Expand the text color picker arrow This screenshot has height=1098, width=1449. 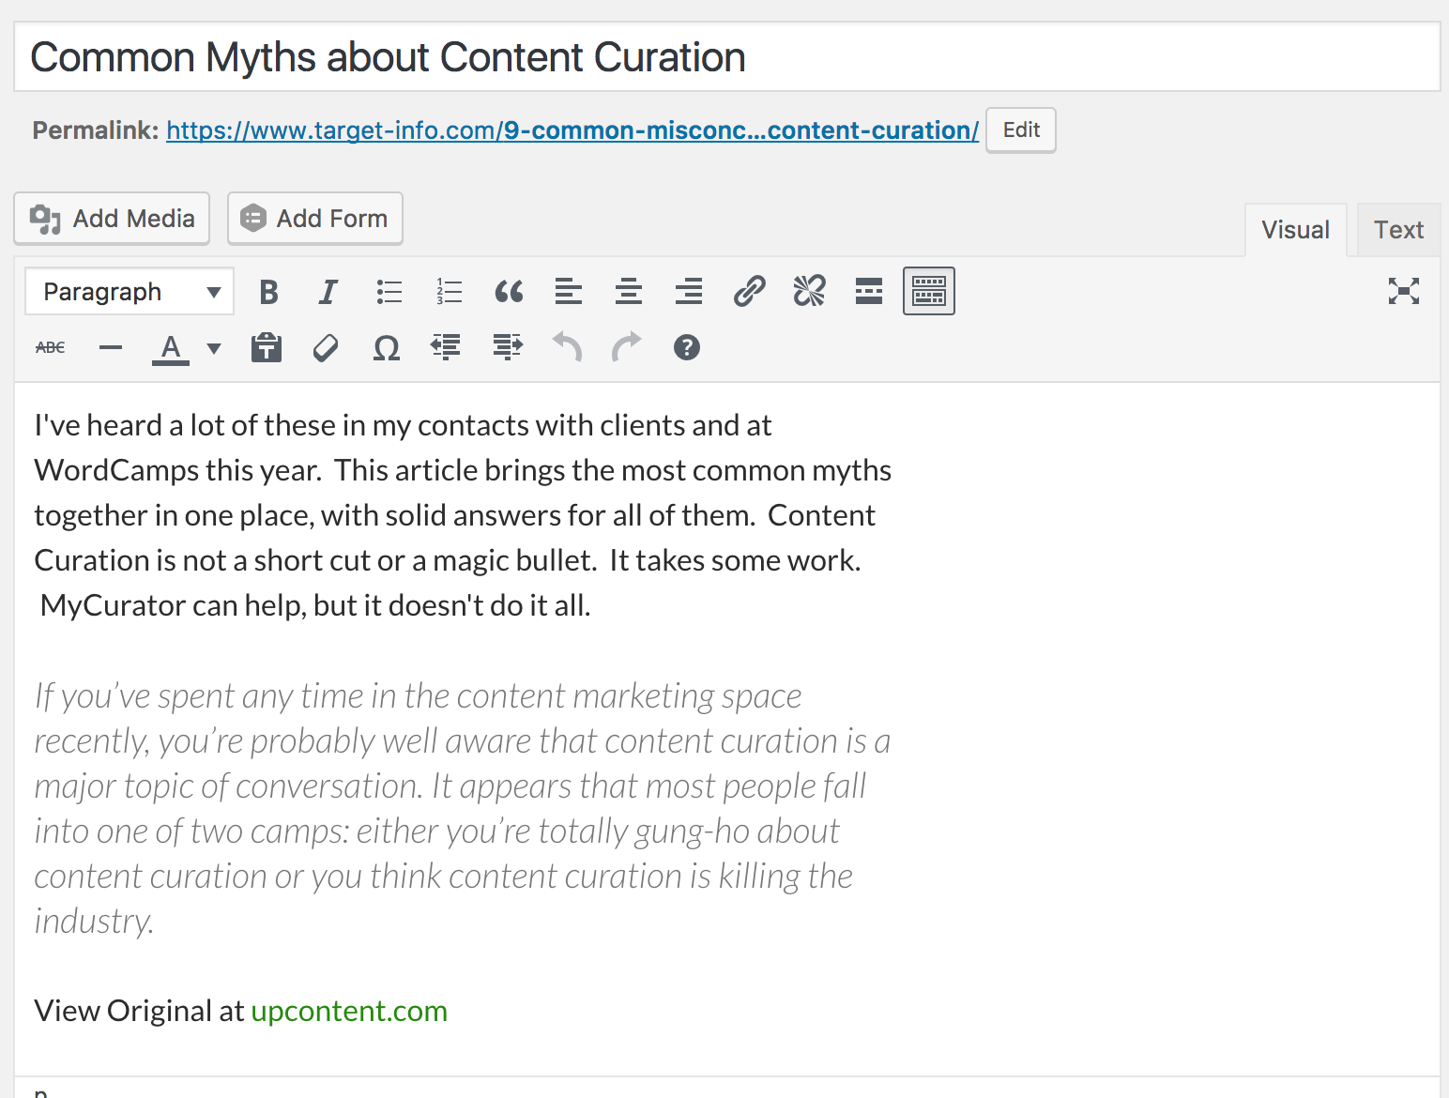pos(214,348)
